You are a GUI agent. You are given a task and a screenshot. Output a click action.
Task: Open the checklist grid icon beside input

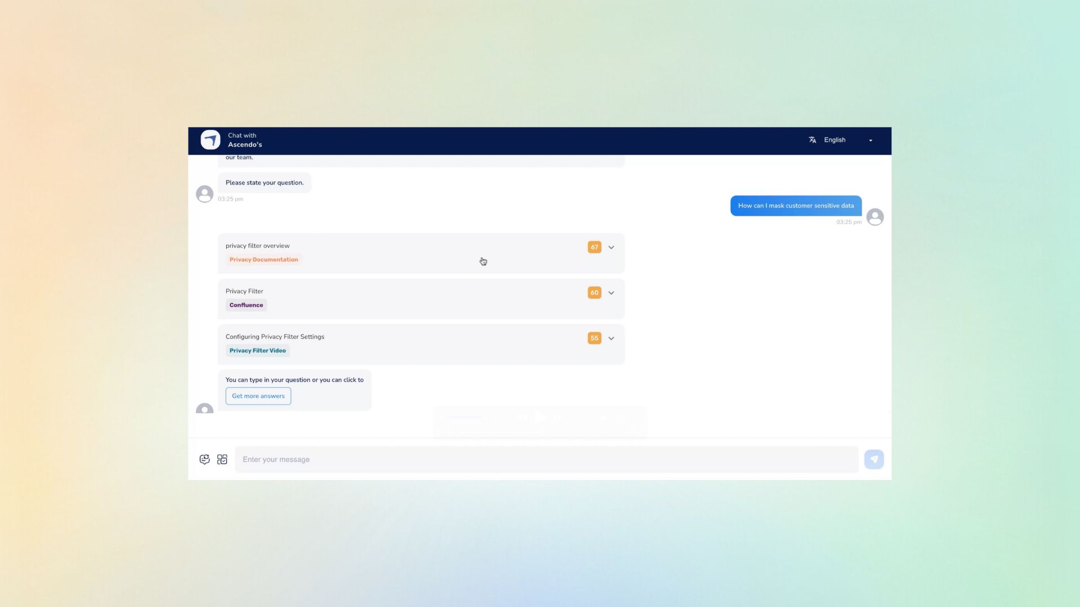(222, 459)
